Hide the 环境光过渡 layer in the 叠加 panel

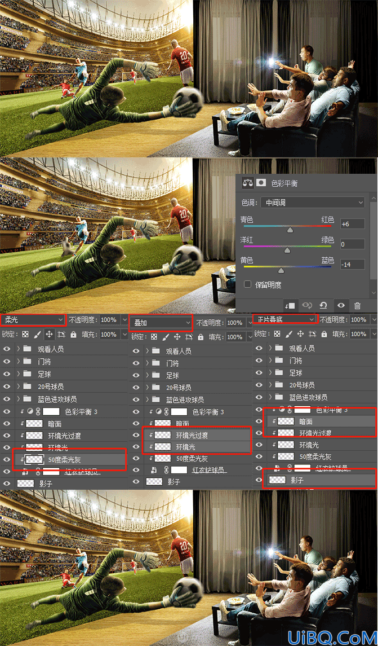pyautogui.click(x=135, y=434)
